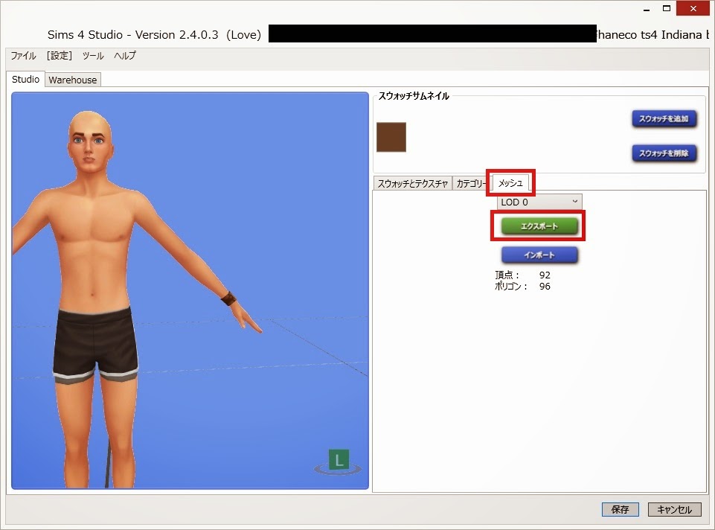Open the ファイル menu
715x530 pixels.
click(x=23, y=56)
